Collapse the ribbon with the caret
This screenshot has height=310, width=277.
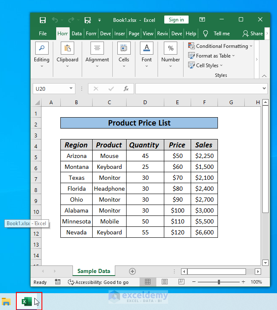click(x=264, y=76)
